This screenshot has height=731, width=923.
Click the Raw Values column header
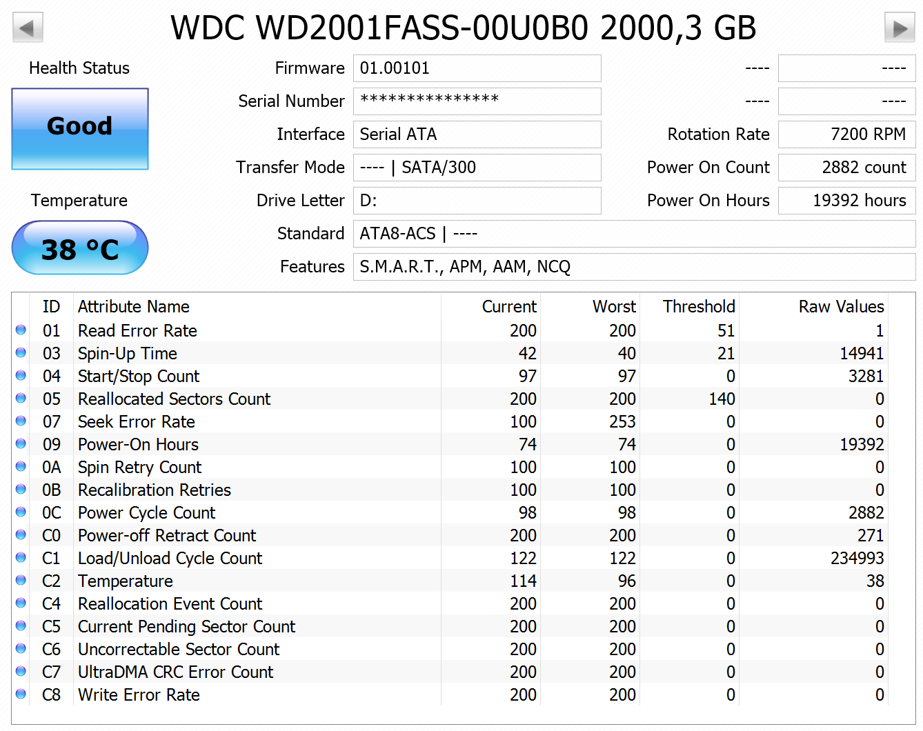[841, 307]
